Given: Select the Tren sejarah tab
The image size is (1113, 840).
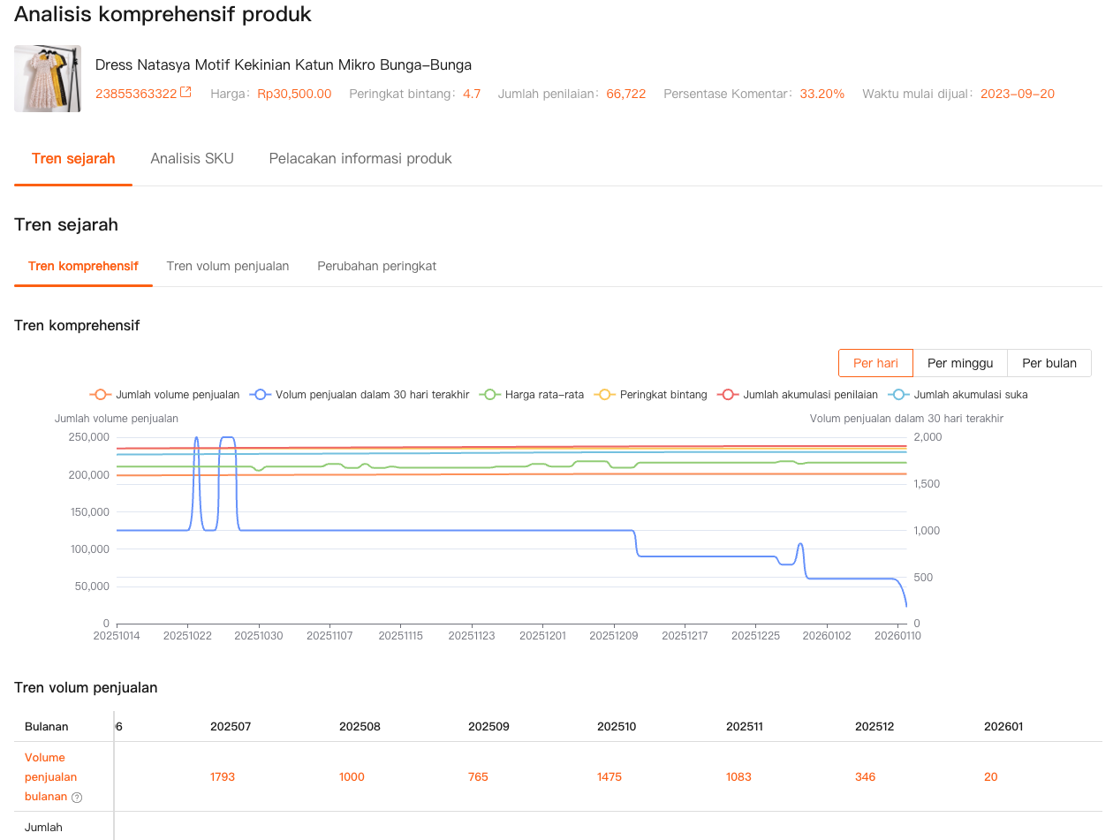Looking at the screenshot, I should [x=73, y=159].
